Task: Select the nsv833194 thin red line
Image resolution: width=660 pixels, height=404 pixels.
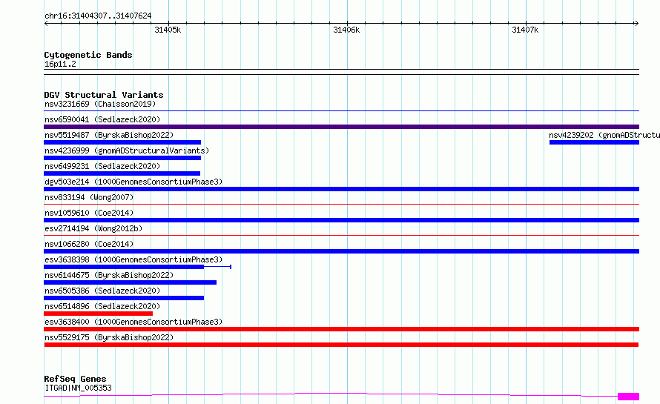Action: click(x=341, y=205)
